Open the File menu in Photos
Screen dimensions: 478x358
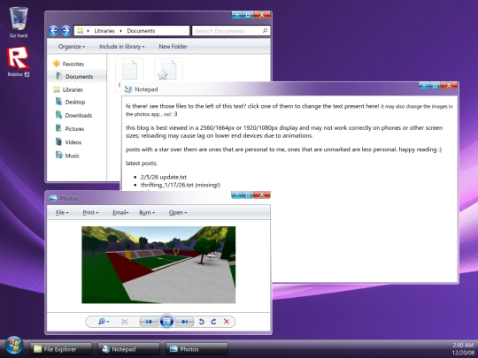click(62, 212)
